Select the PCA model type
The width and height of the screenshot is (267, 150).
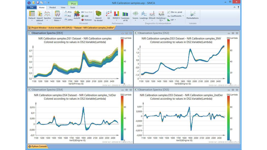point(68,12)
